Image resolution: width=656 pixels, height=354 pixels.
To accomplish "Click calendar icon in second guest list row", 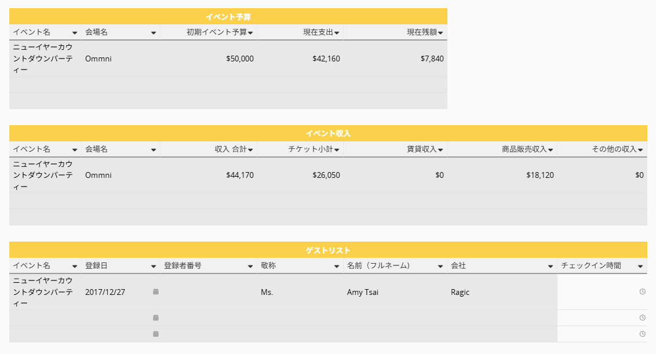I will (156, 317).
